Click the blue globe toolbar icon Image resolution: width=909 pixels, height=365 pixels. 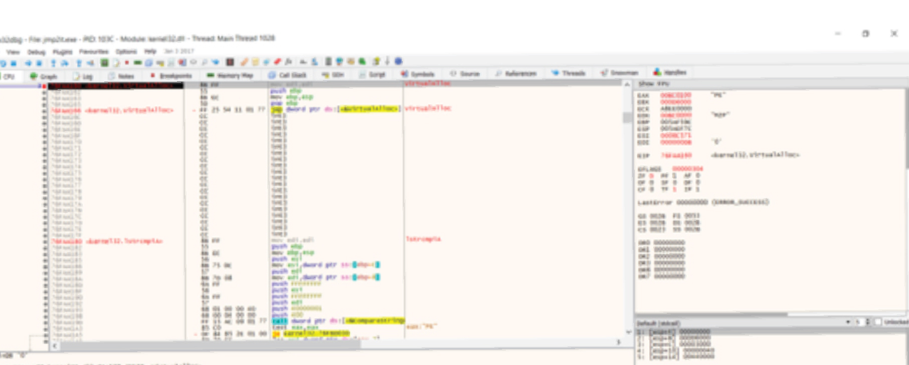click(398, 62)
